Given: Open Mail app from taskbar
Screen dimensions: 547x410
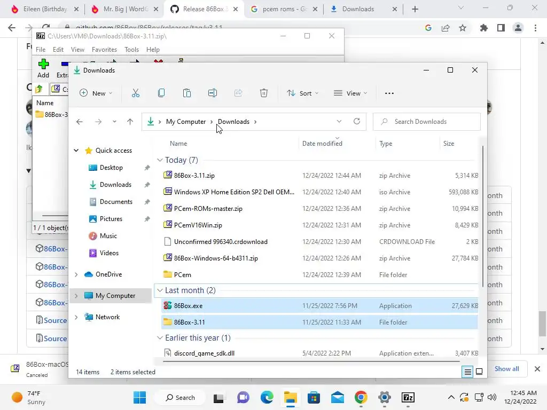Looking at the screenshot, I should click(x=338, y=397).
